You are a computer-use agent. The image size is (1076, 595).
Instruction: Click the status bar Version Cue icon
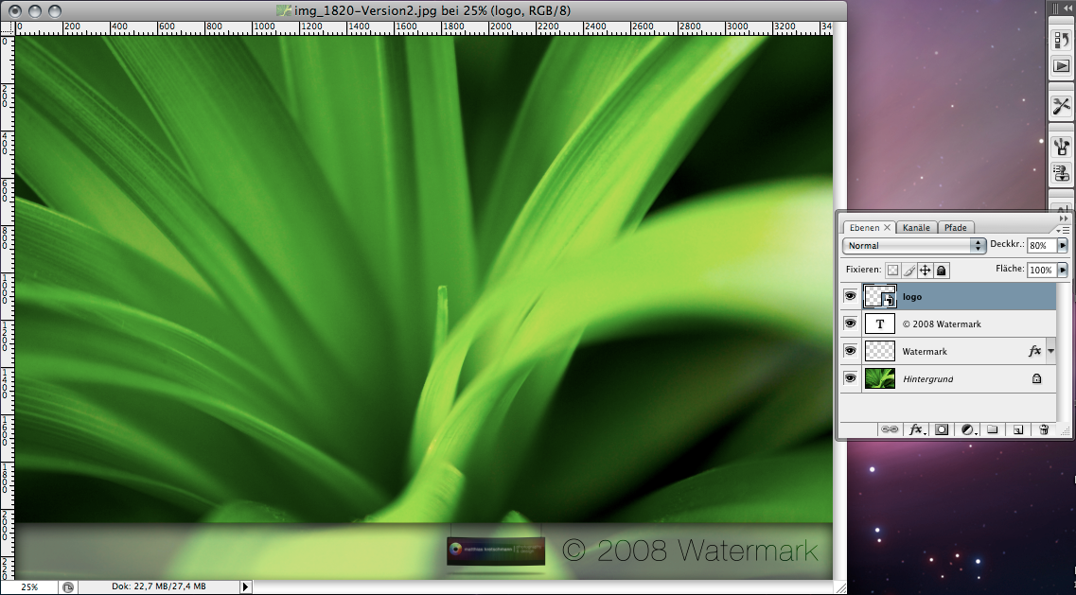[68, 587]
